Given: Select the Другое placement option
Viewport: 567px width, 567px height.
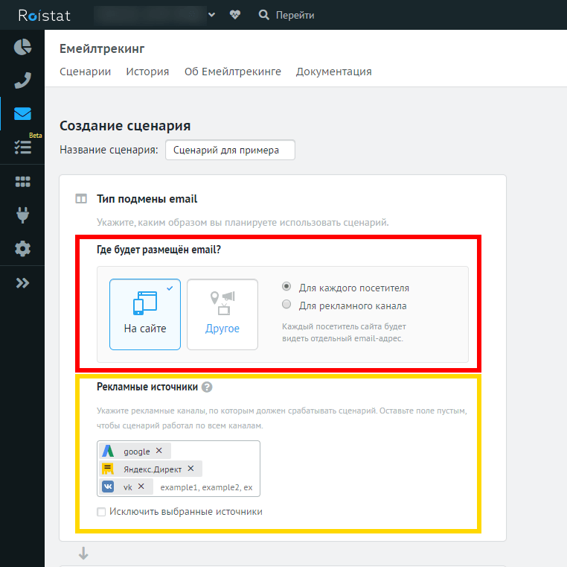Looking at the screenshot, I should 222,314.
